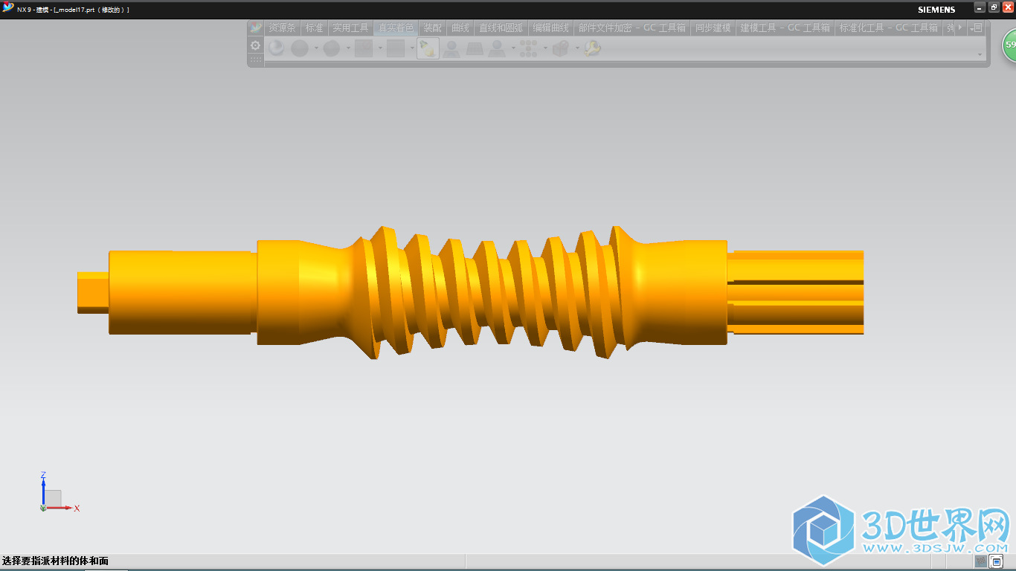This screenshot has width=1016, height=571.
Task: Click the green 59 round badge
Action: 1009,46
